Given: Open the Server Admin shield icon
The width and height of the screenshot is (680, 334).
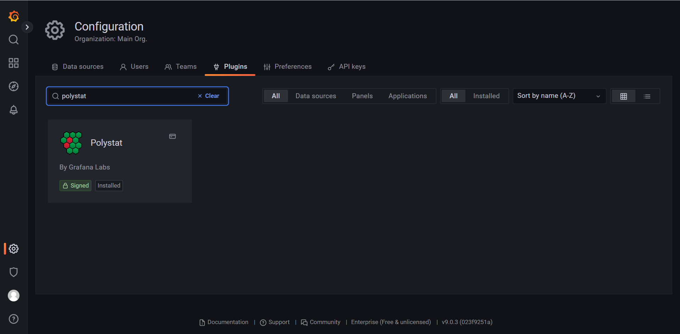Looking at the screenshot, I should pos(13,272).
